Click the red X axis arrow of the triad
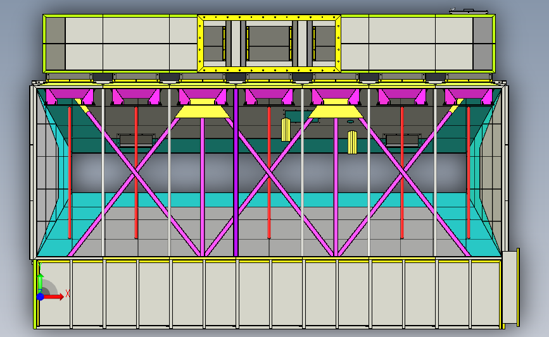The height and width of the screenshot is (337, 549). (54, 297)
